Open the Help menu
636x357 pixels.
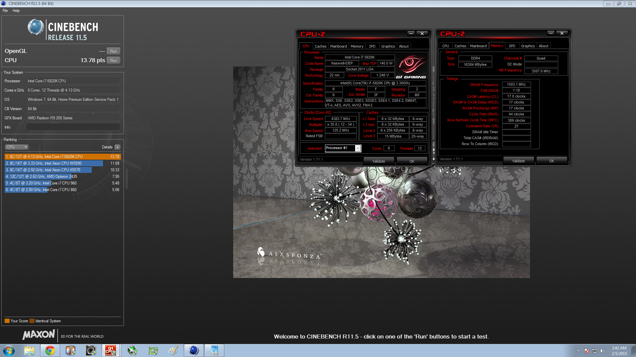click(x=16, y=11)
